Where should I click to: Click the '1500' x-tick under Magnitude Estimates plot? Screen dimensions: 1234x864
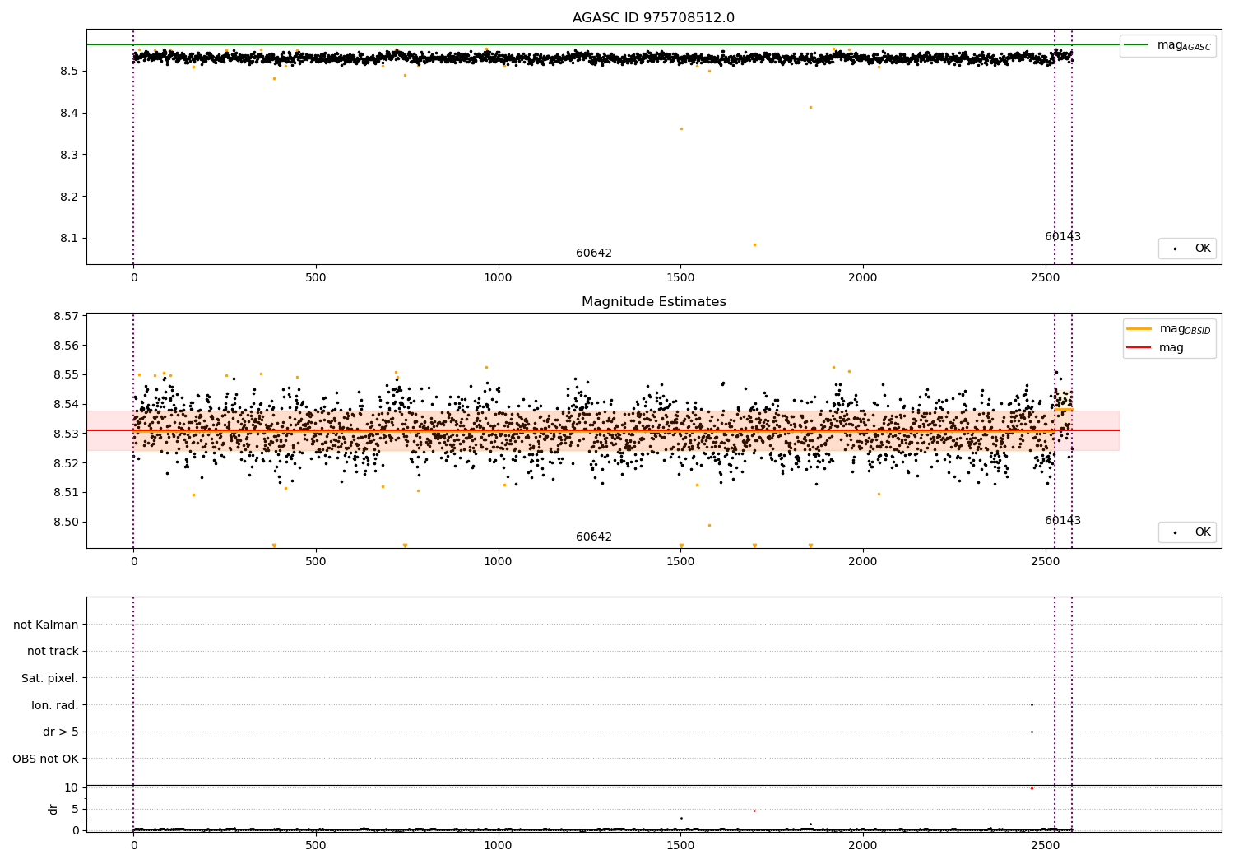(680, 562)
